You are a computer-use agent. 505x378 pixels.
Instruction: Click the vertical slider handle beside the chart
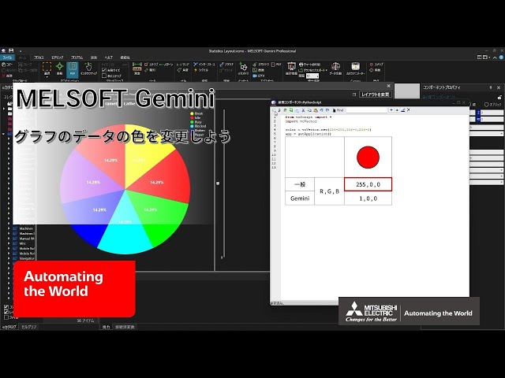click(x=218, y=183)
